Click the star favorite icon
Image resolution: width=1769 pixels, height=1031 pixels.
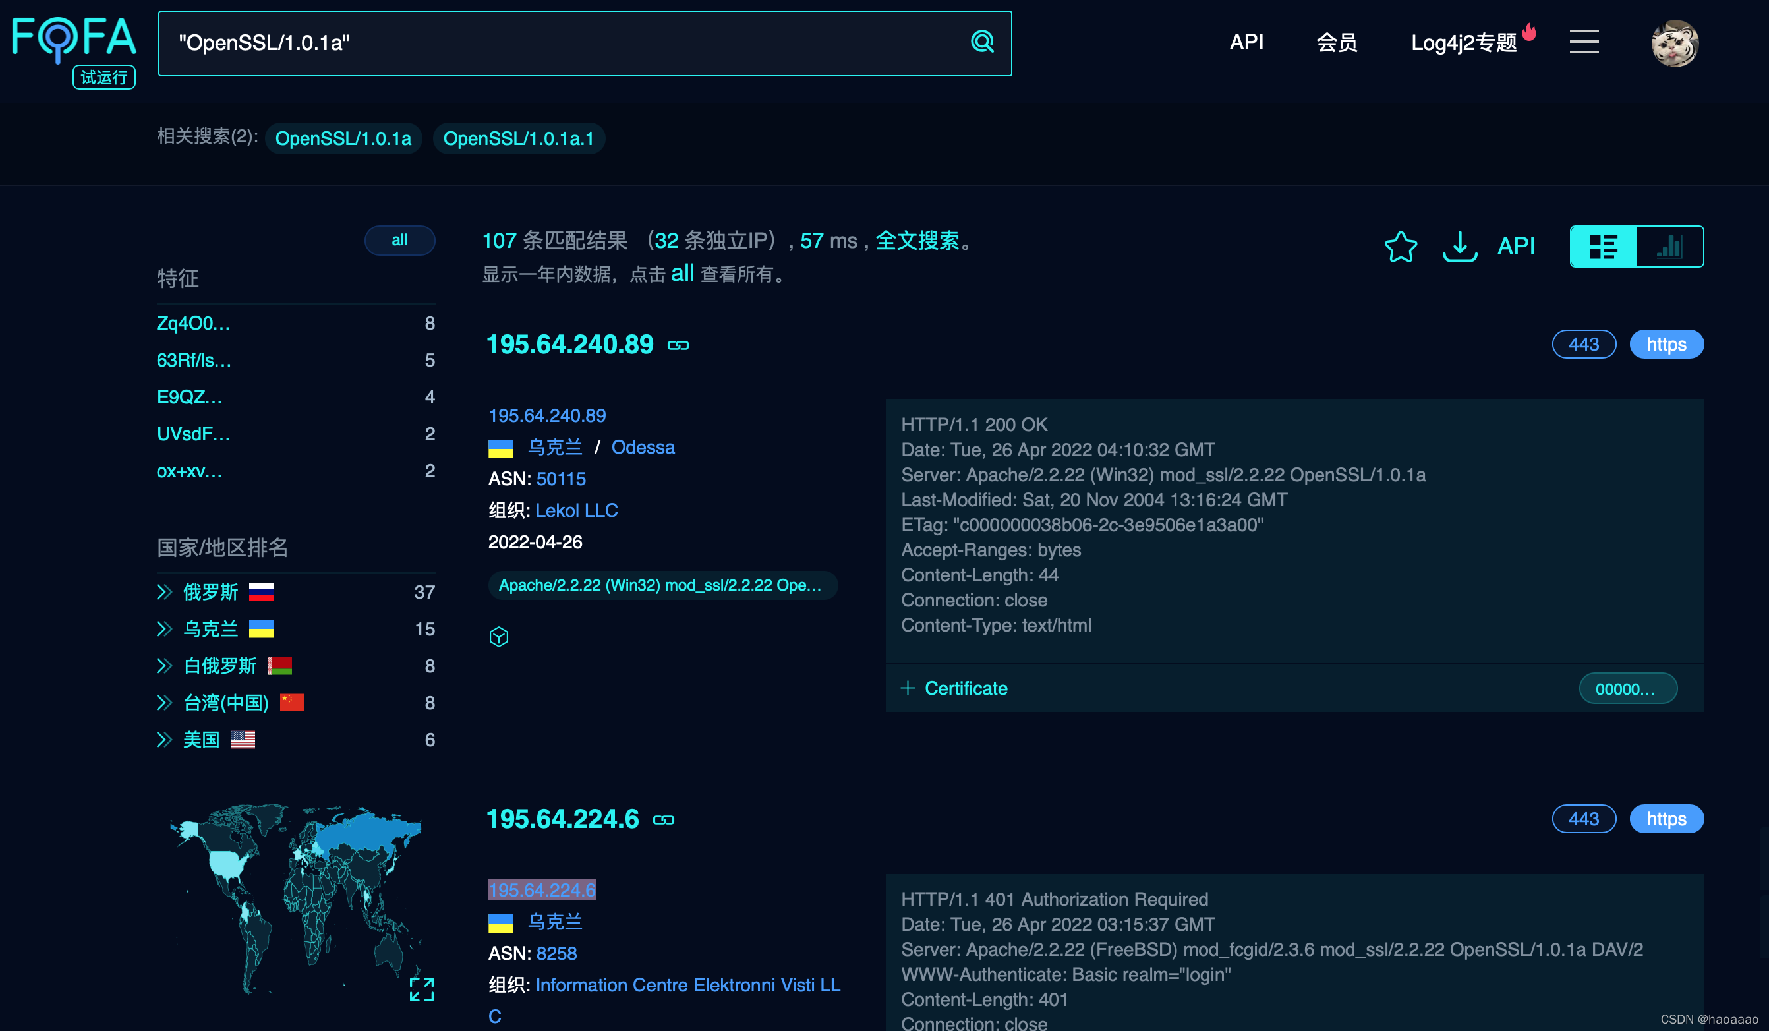click(1401, 247)
